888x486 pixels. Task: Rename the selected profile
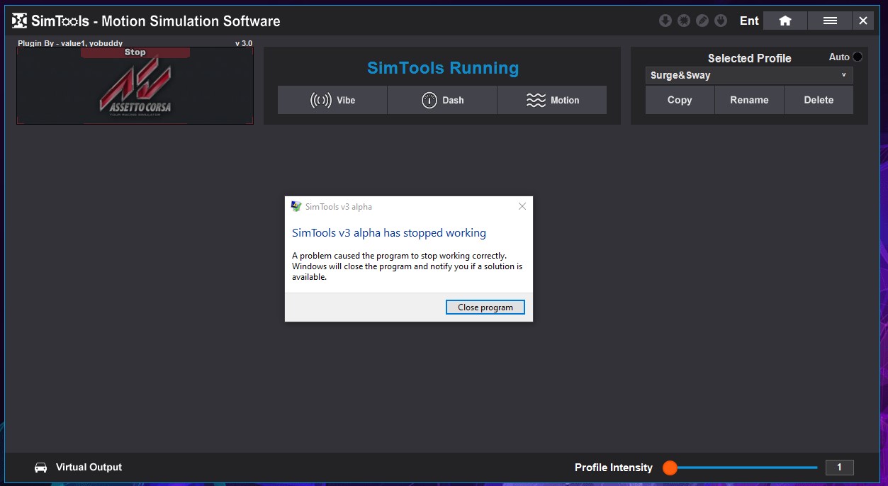(x=749, y=100)
